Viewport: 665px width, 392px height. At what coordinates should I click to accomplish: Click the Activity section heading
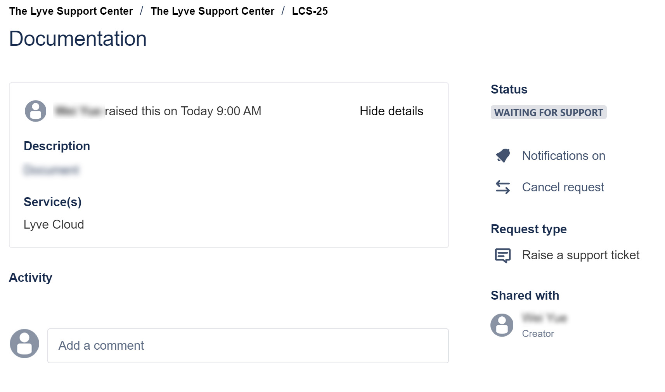[x=31, y=278]
